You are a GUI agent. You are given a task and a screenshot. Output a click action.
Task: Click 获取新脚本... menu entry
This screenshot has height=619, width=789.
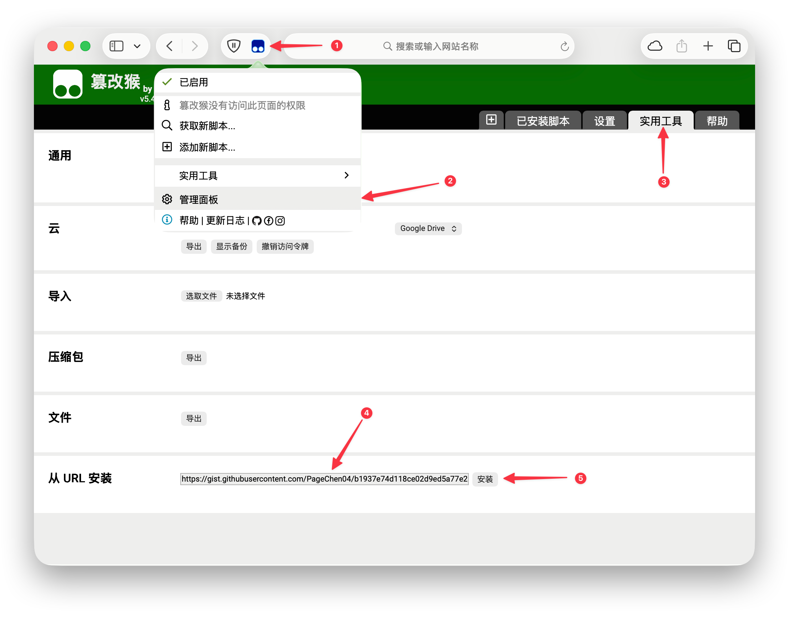(207, 126)
